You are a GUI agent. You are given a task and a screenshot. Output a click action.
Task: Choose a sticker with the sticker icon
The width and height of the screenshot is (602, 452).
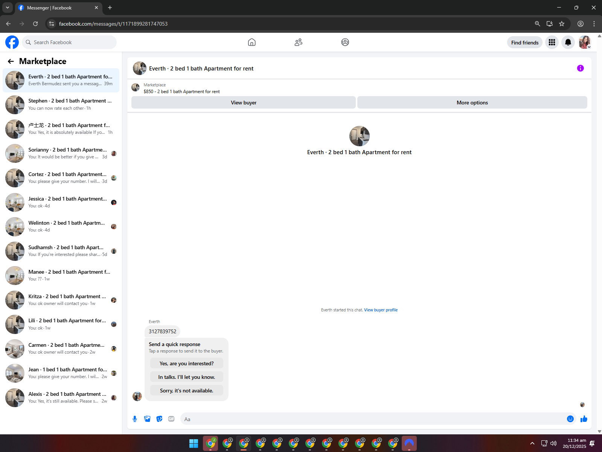click(x=160, y=419)
